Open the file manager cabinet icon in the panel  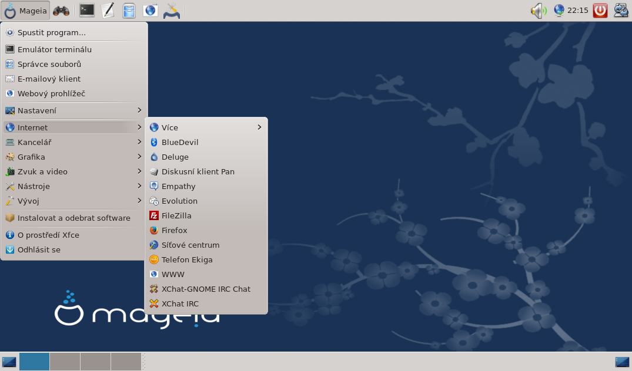pos(129,11)
